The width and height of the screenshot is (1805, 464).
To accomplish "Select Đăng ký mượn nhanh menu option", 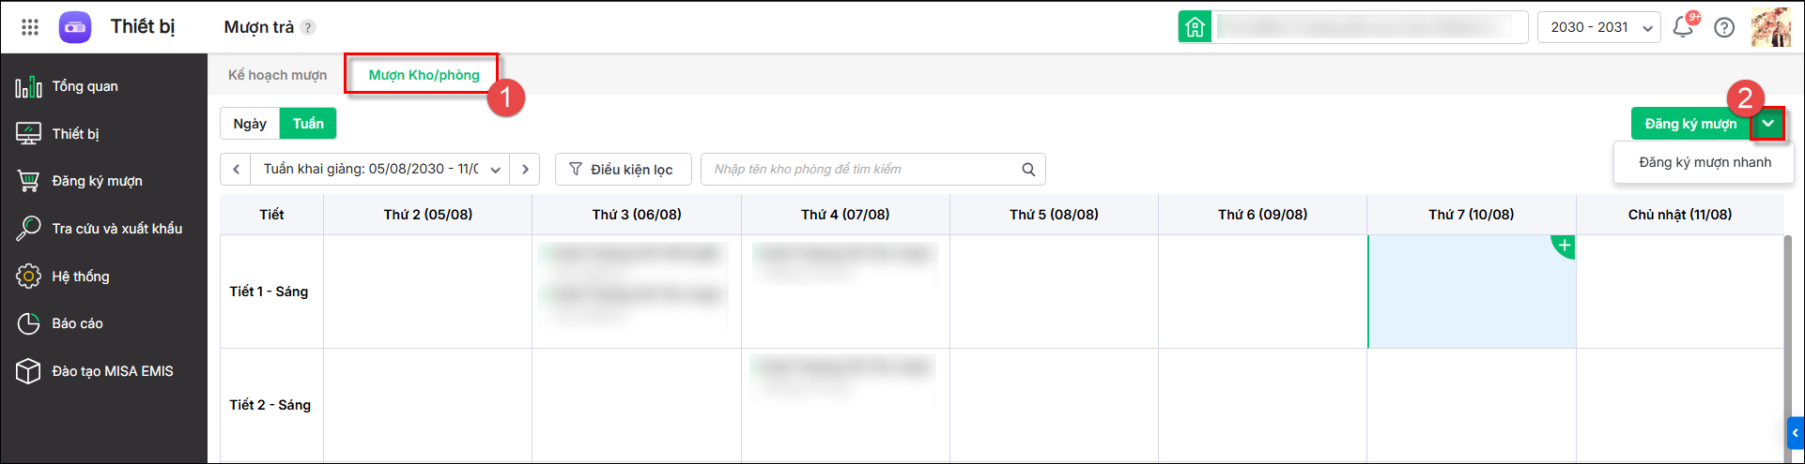I will click(1705, 162).
